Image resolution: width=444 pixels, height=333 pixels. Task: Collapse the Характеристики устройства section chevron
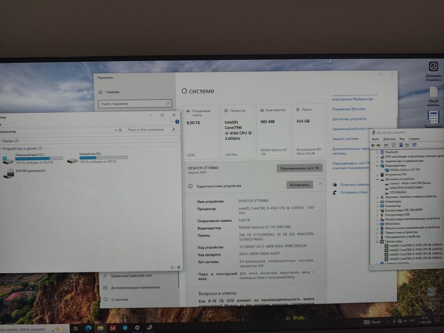coord(320,184)
